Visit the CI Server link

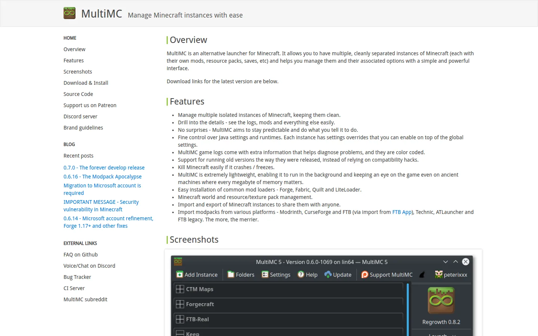[x=74, y=288]
